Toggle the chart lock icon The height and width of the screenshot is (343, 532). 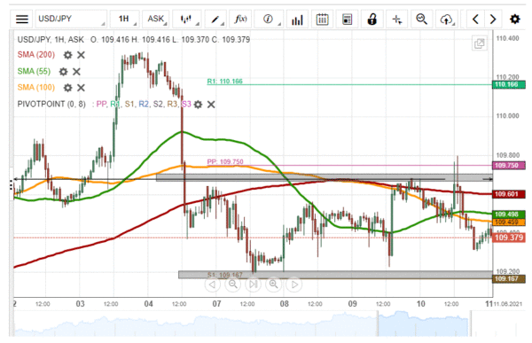[x=372, y=19]
